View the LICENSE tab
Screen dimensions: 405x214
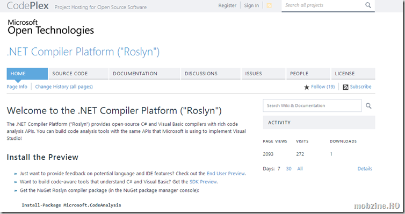pyautogui.click(x=353, y=74)
